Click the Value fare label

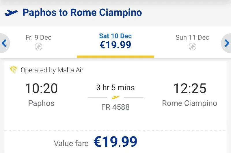point(71,143)
